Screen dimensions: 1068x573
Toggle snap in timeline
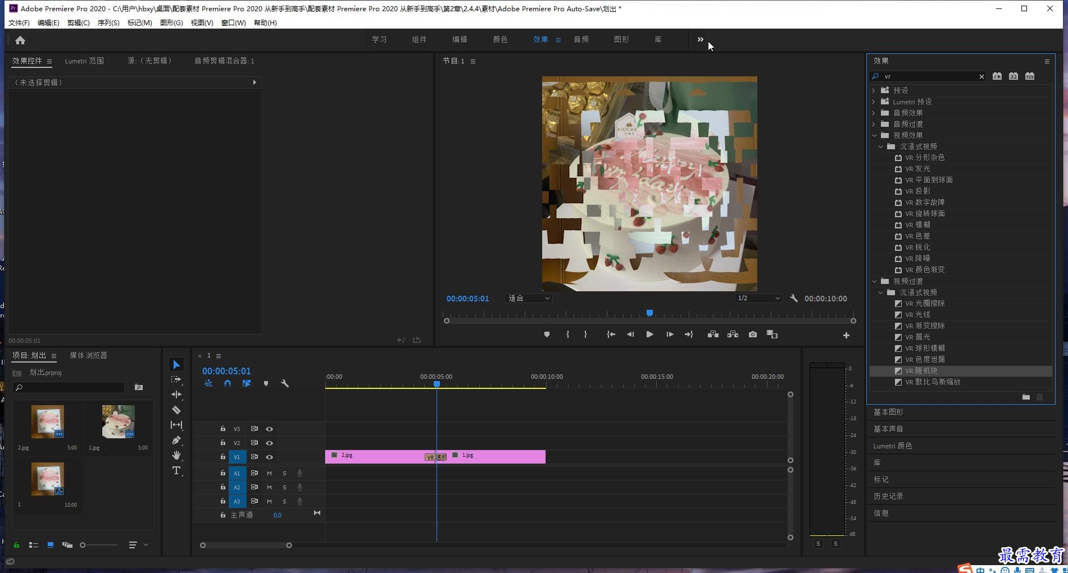228,383
